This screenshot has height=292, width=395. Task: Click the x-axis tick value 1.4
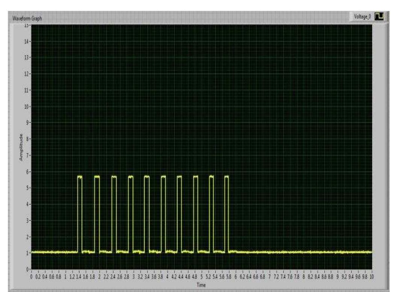point(79,277)
